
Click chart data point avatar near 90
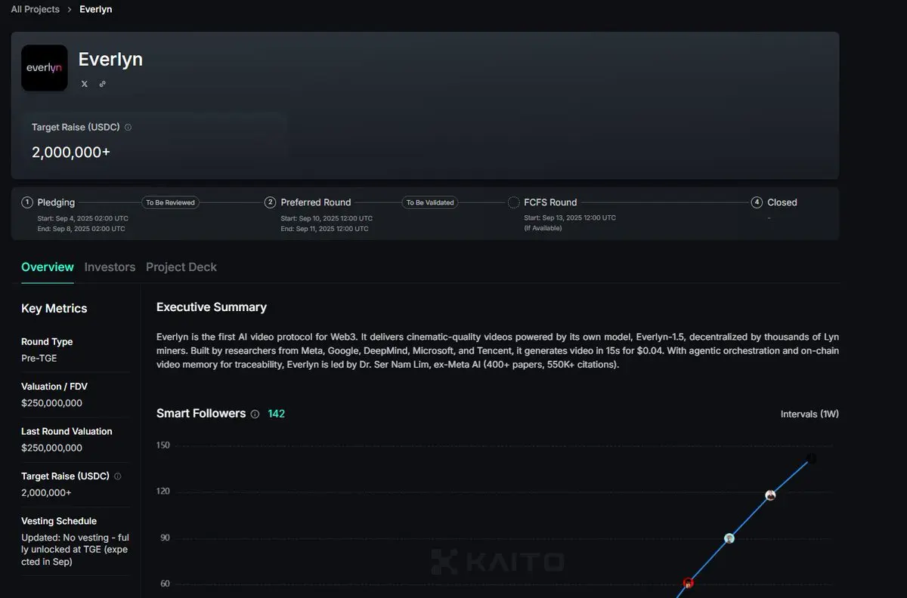(x=729, y=538)
